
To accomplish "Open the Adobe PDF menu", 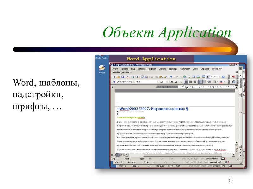I will (x=217, y=69).
